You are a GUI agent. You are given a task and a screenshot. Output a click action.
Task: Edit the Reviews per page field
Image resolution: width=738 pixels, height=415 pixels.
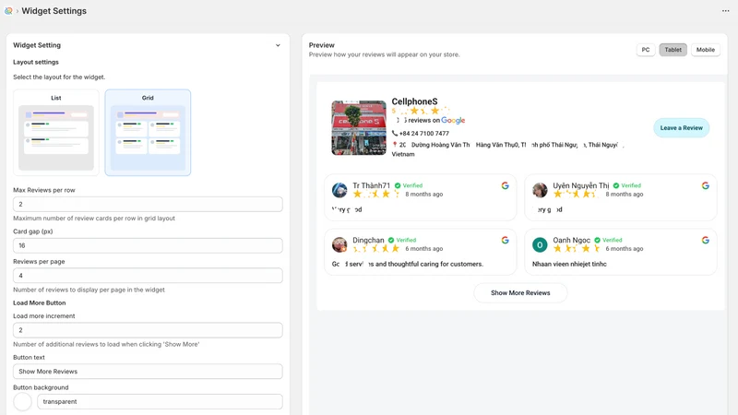tap(148, 276)
